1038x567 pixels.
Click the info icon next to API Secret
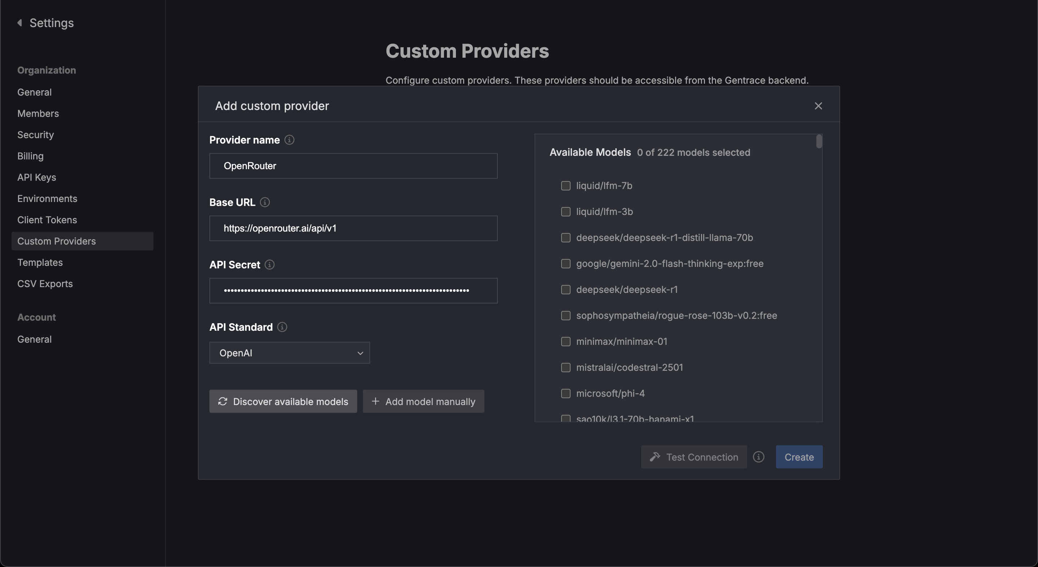tap(269, 265)
